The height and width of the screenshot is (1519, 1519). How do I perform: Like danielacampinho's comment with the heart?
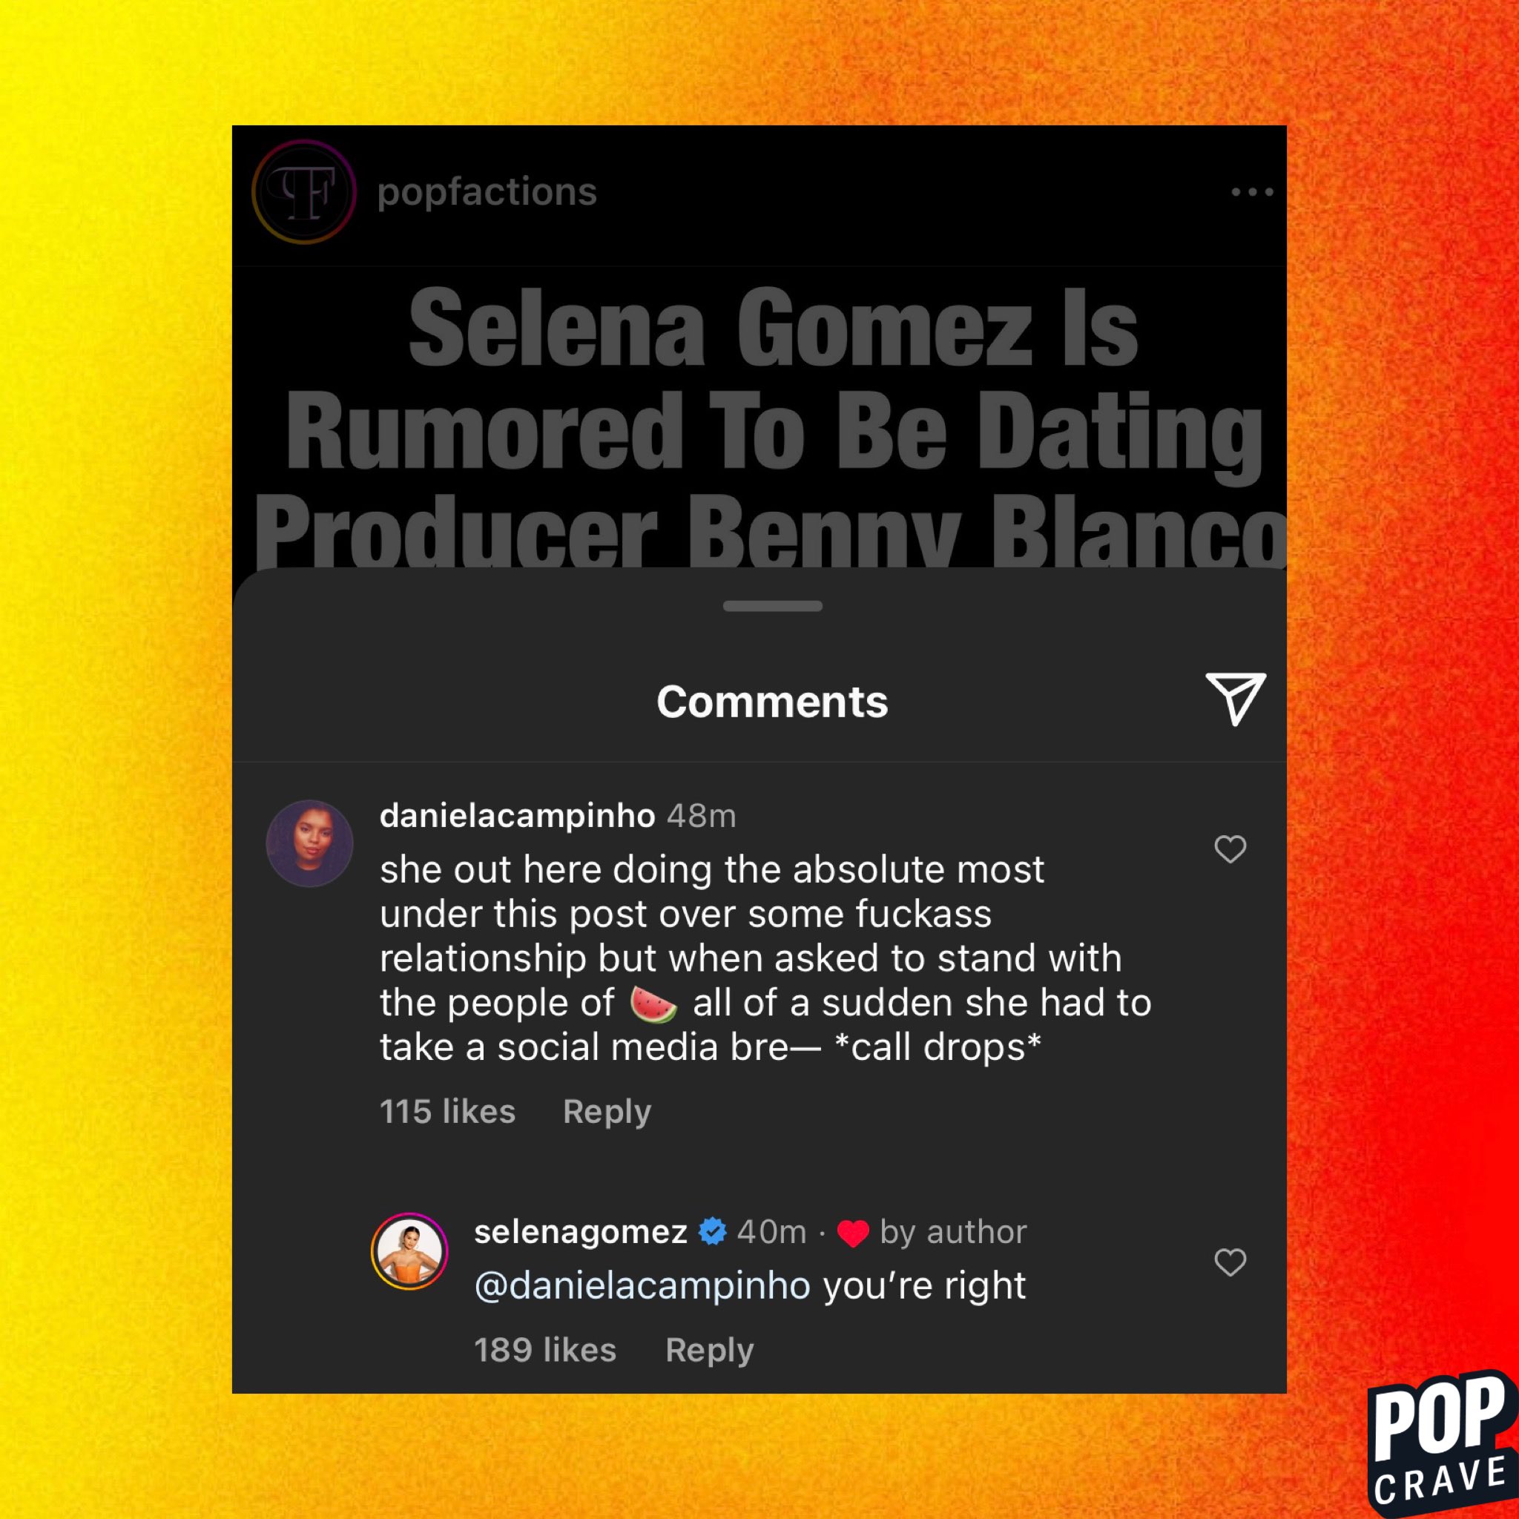[x=1230, y=849]
